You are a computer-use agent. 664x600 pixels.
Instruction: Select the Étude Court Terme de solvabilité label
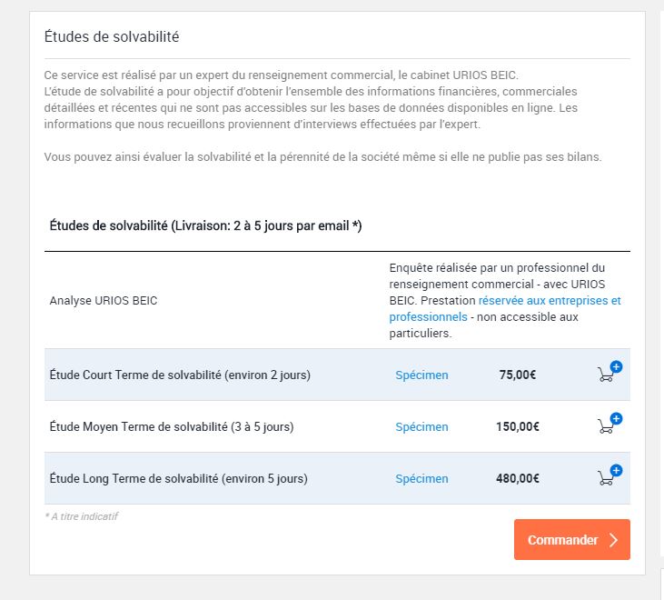pos(180,375)
